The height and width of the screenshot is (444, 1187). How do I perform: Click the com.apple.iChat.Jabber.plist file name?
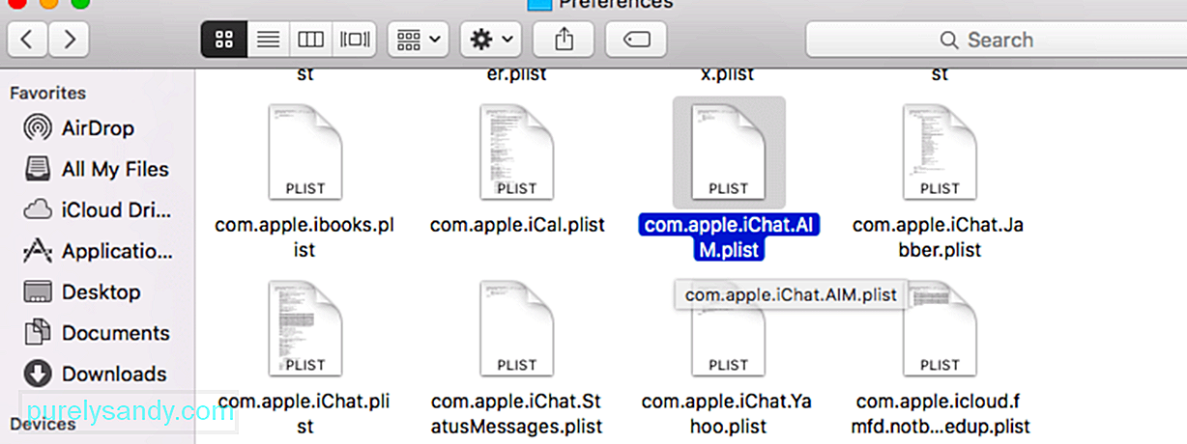[940, 237]
